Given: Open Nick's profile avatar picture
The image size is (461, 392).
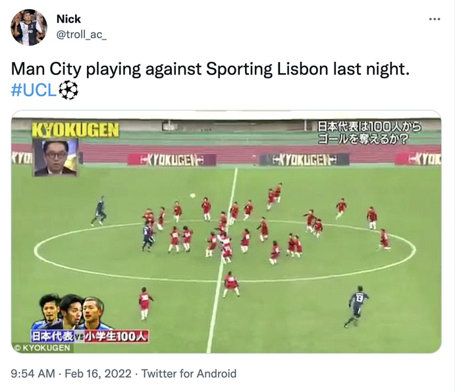Looking at the screenshot, I should click(x=29, y=28).
